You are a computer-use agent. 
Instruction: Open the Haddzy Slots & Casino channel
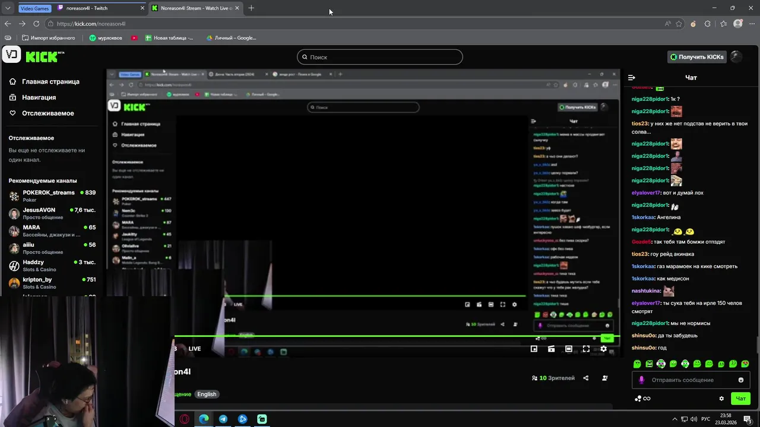click(52, 265)
